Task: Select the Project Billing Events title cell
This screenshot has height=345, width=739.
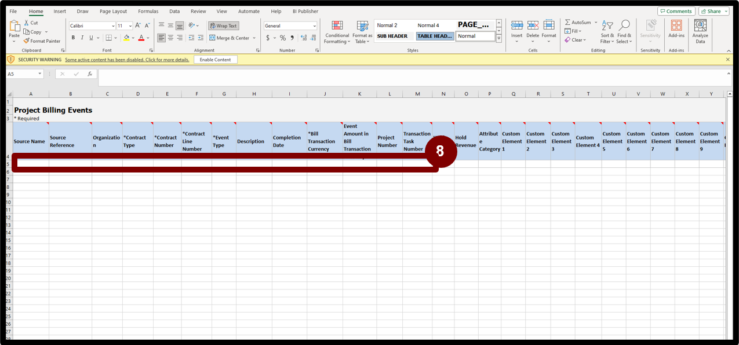Action: coord(53,110)
